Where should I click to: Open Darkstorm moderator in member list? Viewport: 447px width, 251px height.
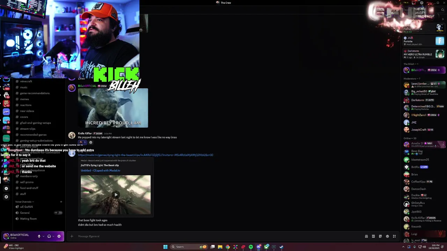point(424,100)
